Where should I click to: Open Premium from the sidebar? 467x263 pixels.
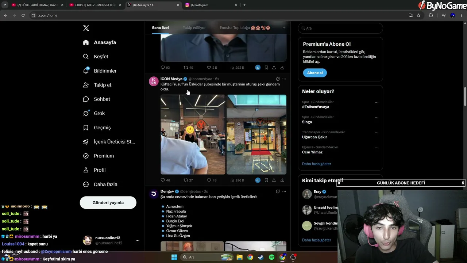[98, 156]
